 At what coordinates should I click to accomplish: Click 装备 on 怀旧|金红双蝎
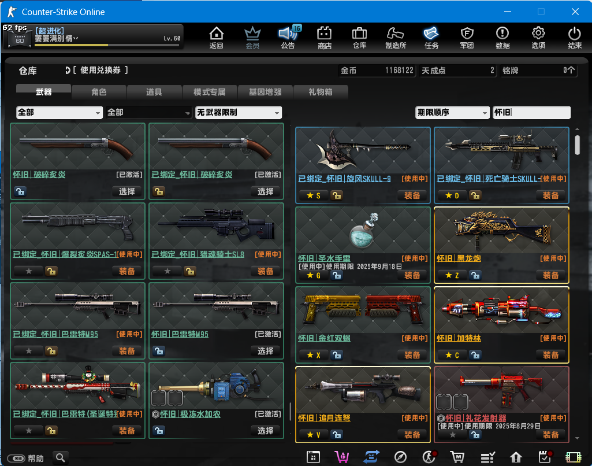click(x=412, y=355)
